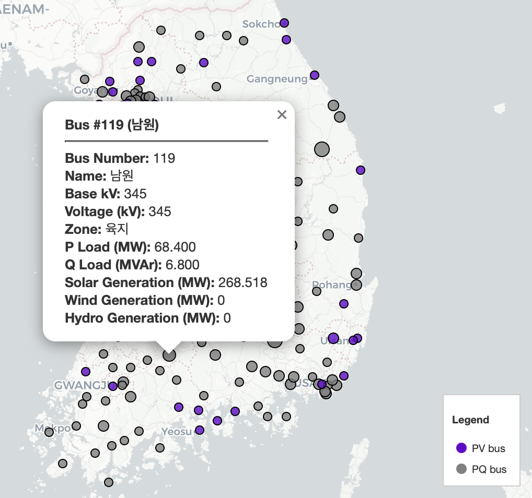Click the Gangneung city label on map
This screenshot has width=532, height=498.
click(277, 79)
